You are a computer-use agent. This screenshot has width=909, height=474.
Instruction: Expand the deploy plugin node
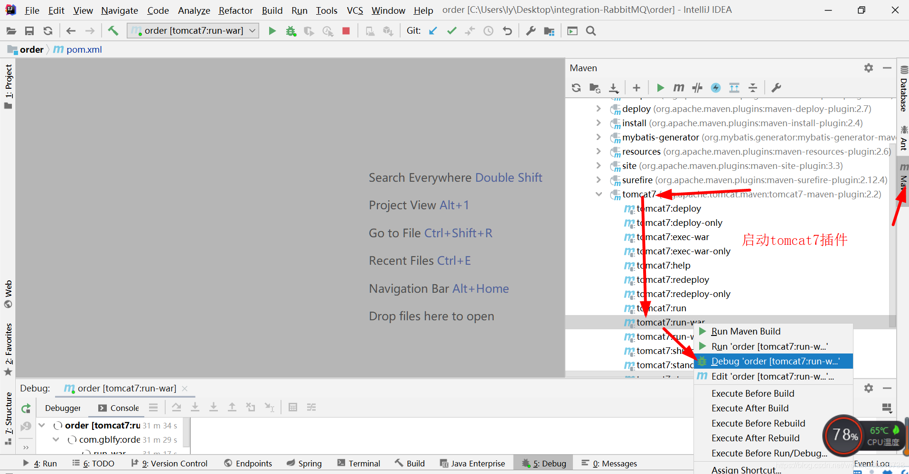click(x=599, y=109)
